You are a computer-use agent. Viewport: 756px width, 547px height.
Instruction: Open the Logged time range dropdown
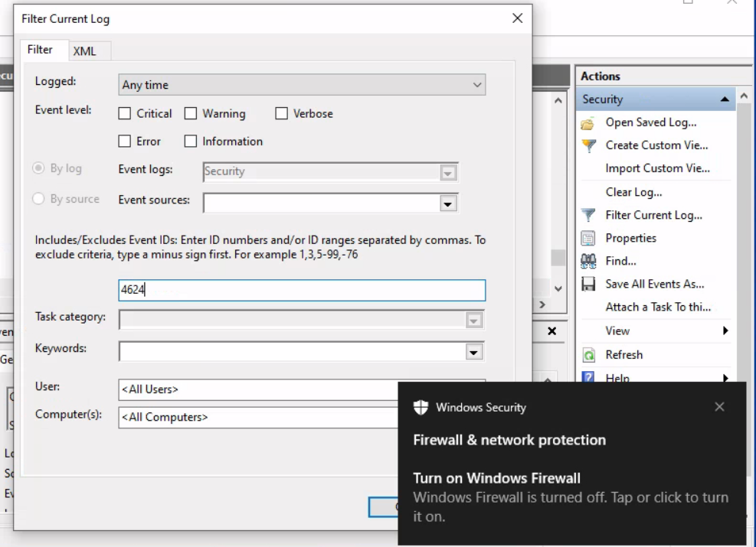302,85
